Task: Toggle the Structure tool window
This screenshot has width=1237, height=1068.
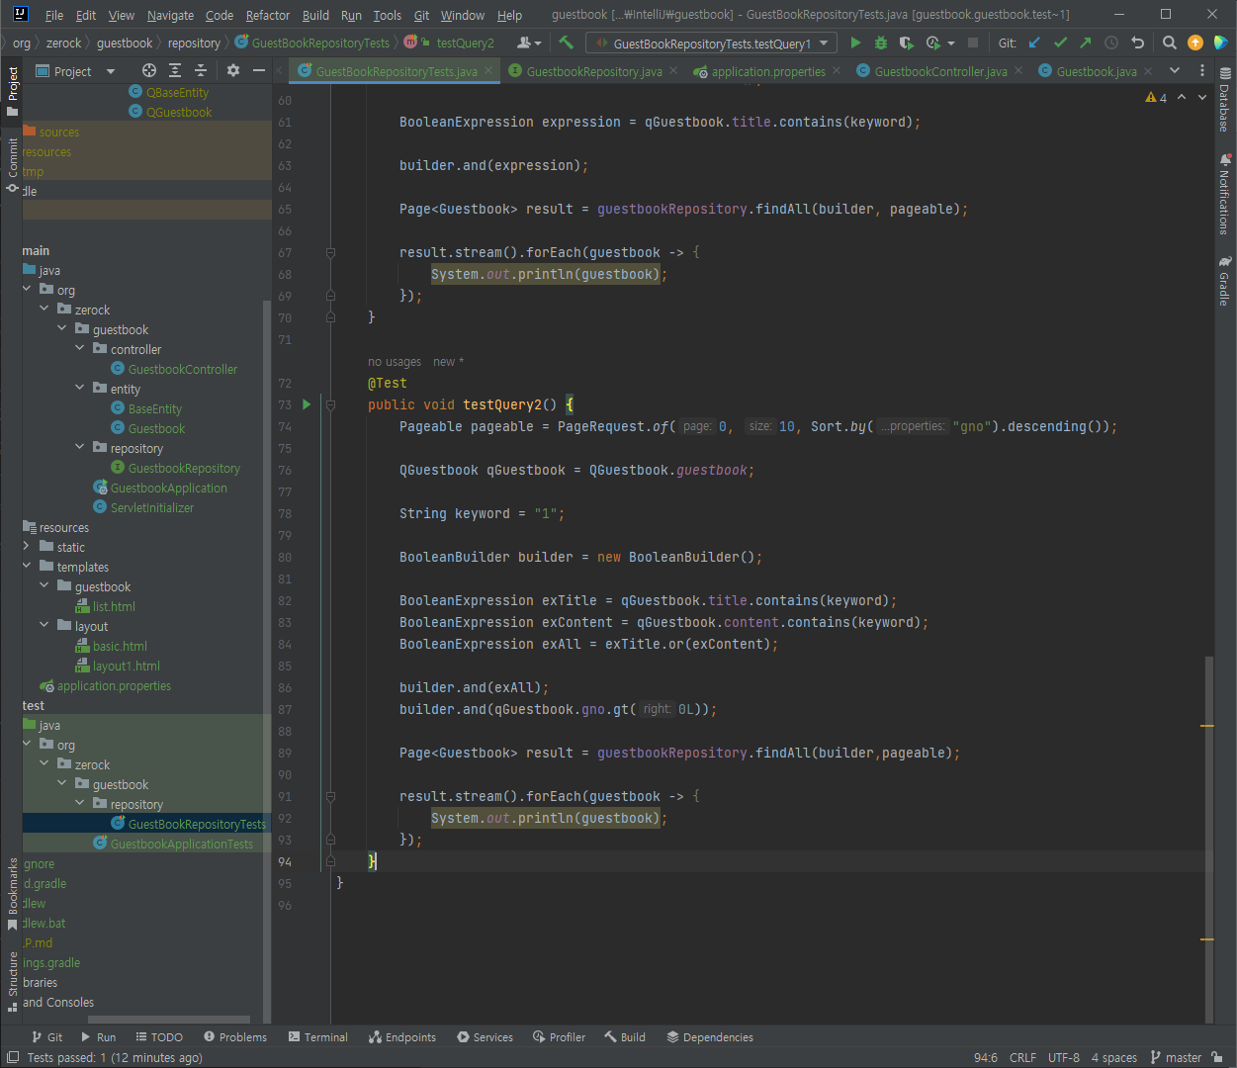Action: click(x=12, y=982)
